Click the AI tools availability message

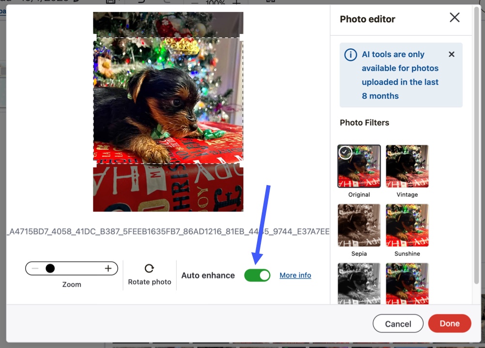tap(400, 75)
